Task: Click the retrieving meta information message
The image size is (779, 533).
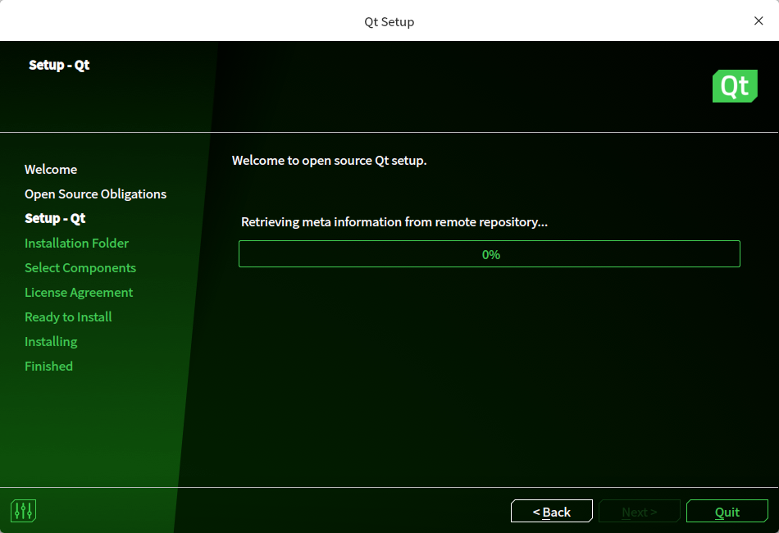Action: 394,221
